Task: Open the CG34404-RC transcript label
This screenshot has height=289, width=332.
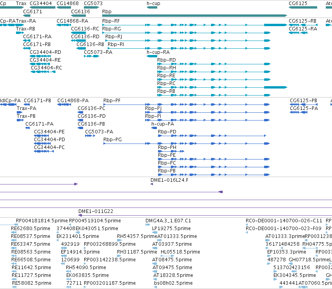Action: 46,68
